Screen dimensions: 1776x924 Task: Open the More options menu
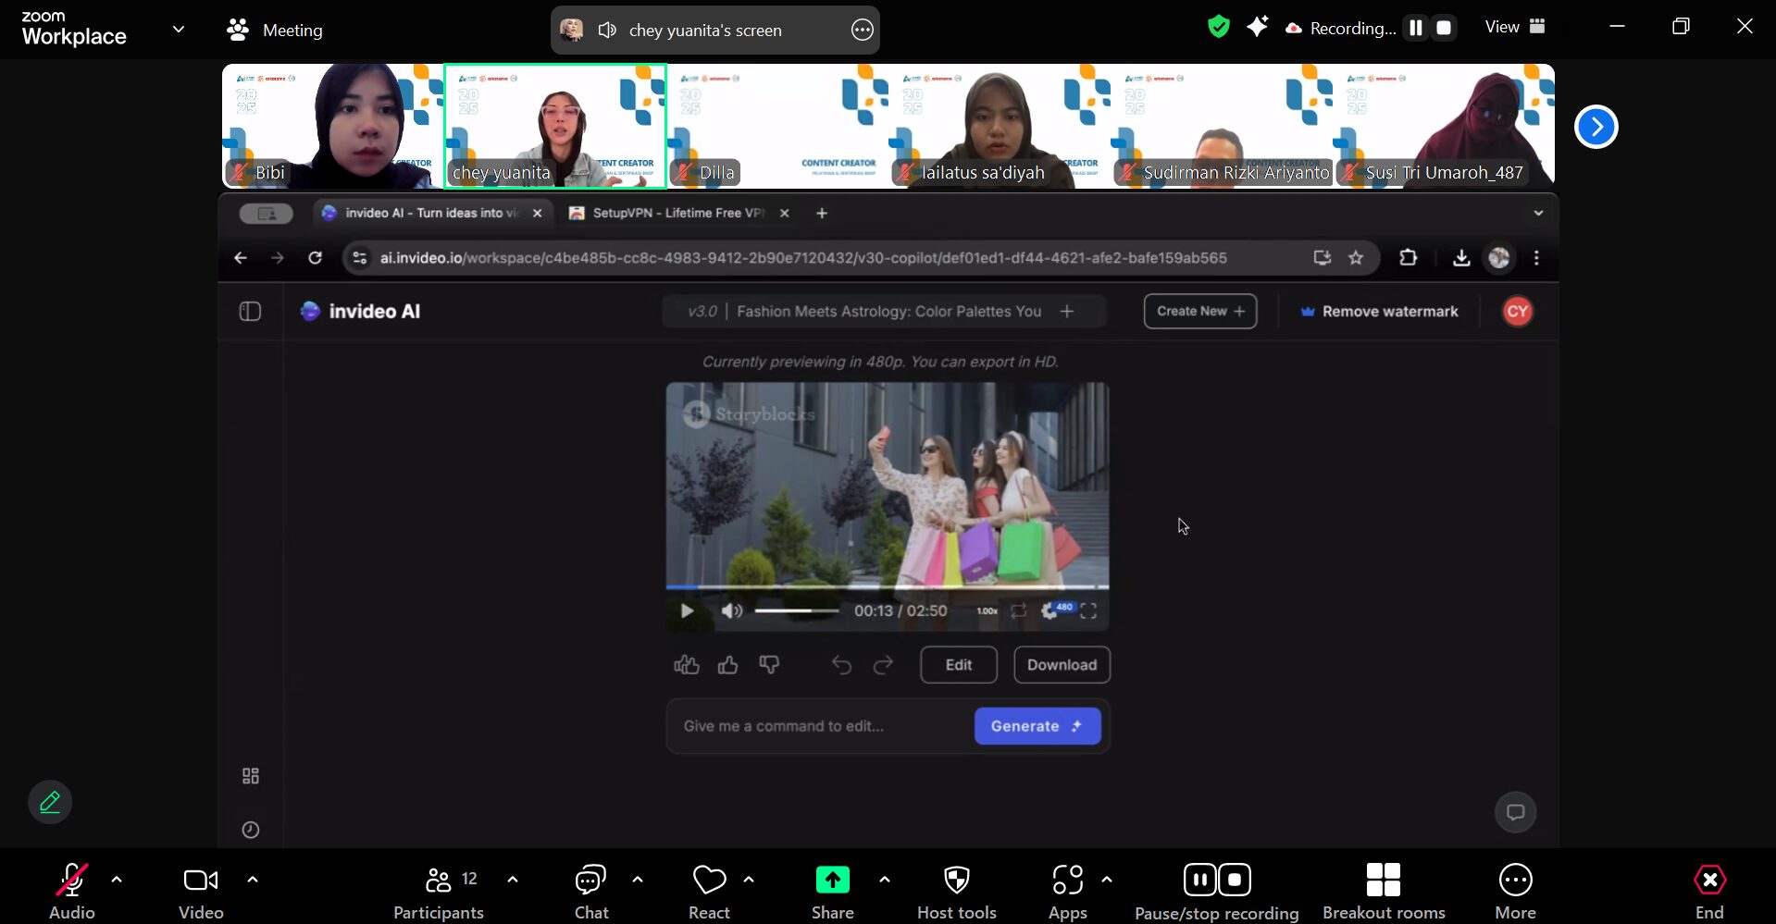(x=1515, y=892)
